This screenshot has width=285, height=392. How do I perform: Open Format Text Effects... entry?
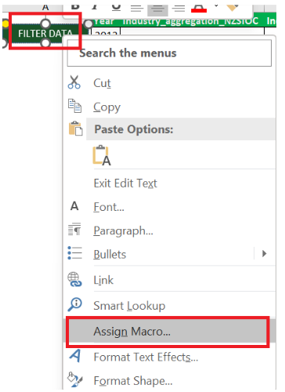[146, 357]
